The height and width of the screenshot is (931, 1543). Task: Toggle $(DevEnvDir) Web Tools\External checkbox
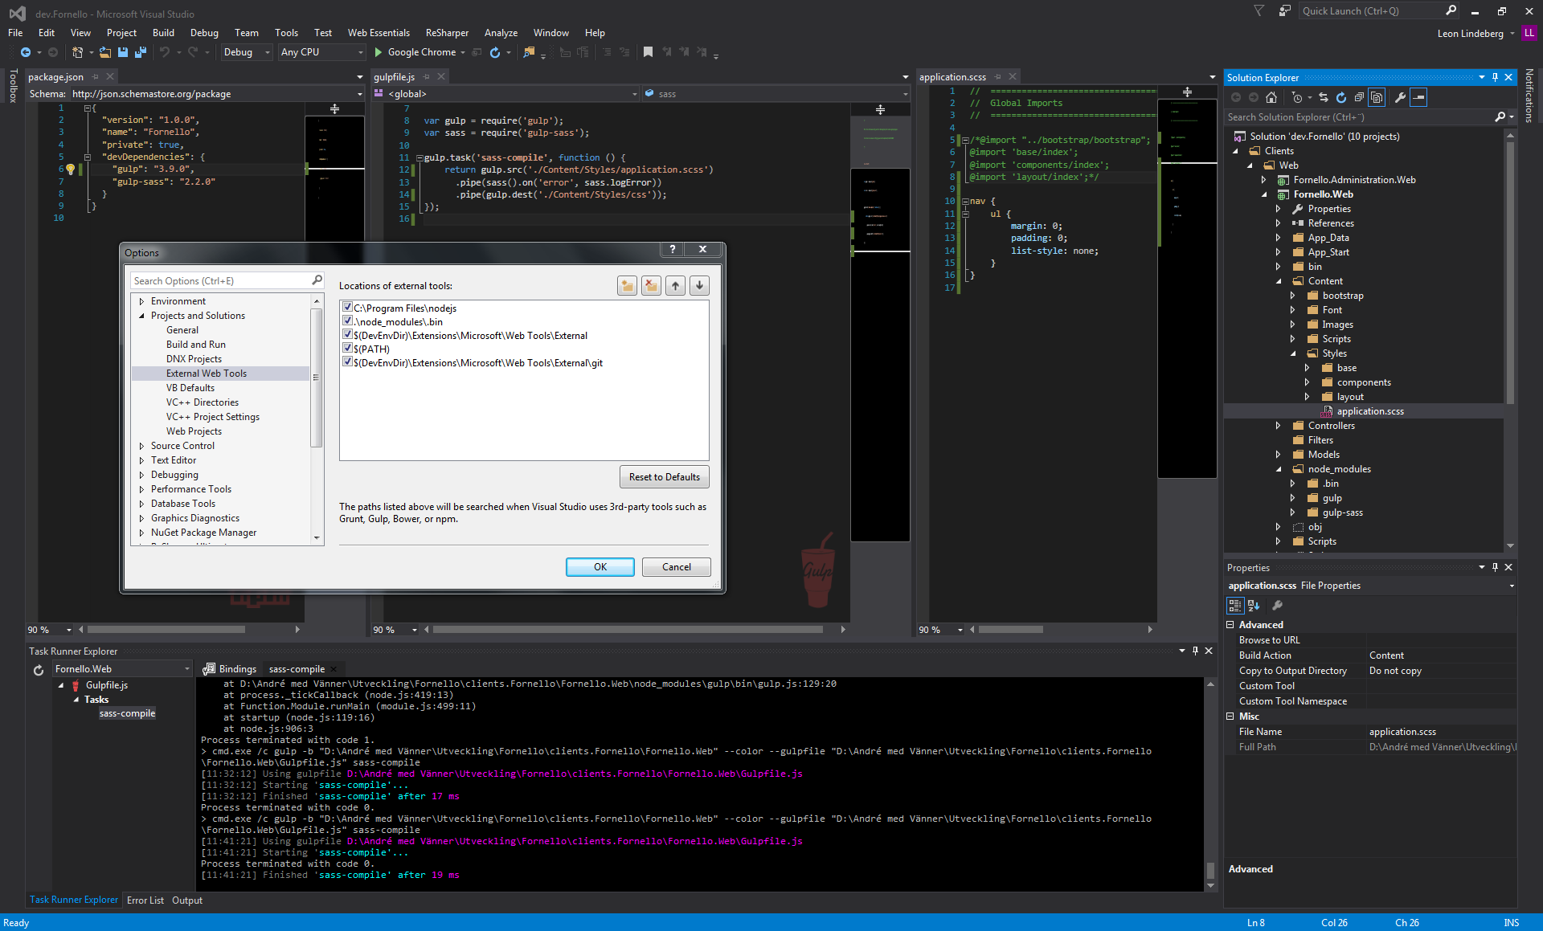point(347,335)
